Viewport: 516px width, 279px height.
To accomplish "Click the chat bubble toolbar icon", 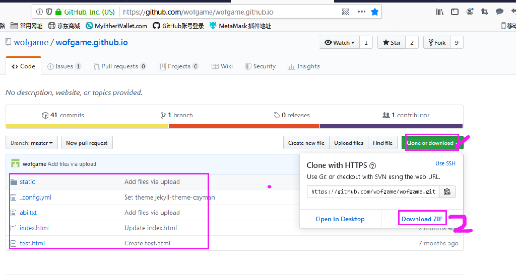I will [499, 12].
